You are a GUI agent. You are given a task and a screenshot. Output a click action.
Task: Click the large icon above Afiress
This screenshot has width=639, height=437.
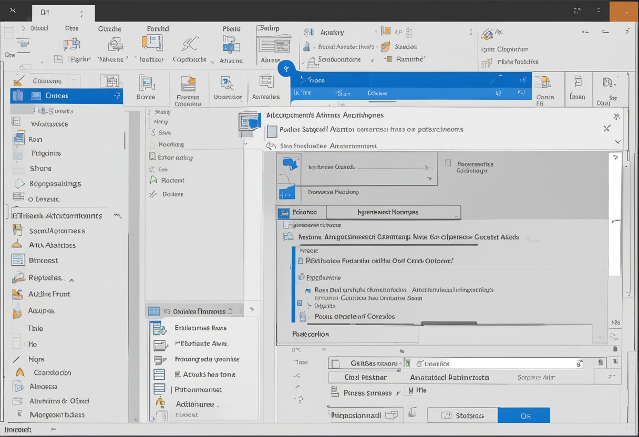tap(274, 45)
